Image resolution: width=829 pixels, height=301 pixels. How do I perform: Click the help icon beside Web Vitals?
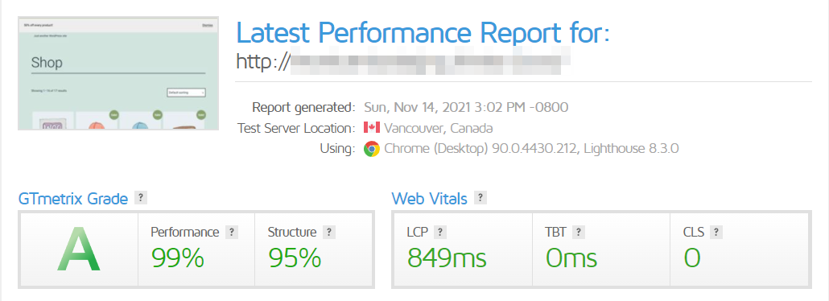(x=480, y=198)
